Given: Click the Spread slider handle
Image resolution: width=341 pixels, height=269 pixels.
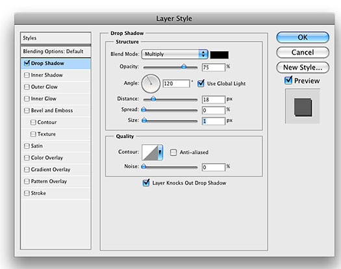Looking at the screenshot, I should pyautogui.click(x=144, y=109).
